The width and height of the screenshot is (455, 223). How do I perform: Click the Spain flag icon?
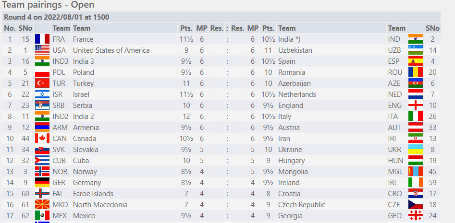coord(415,61)
